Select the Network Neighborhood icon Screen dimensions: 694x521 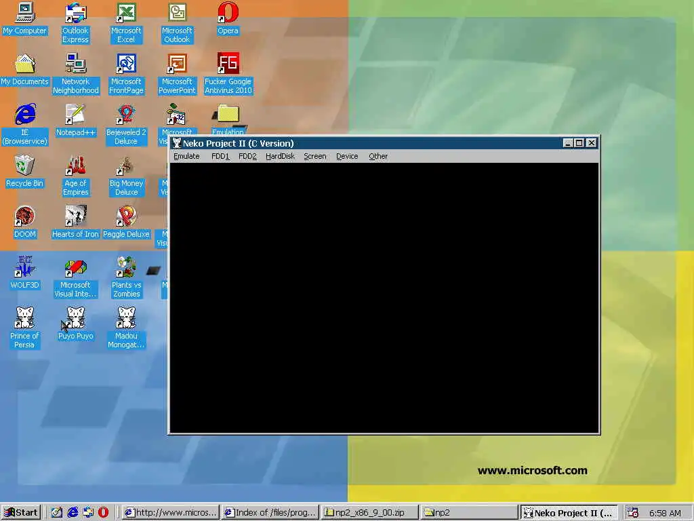tap(76, 74)
